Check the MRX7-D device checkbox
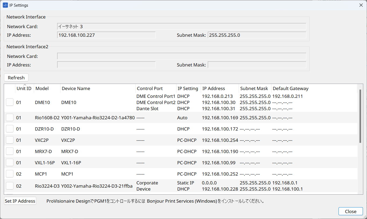The height and width of the screenshot is (219, 367). click(10, 151)
